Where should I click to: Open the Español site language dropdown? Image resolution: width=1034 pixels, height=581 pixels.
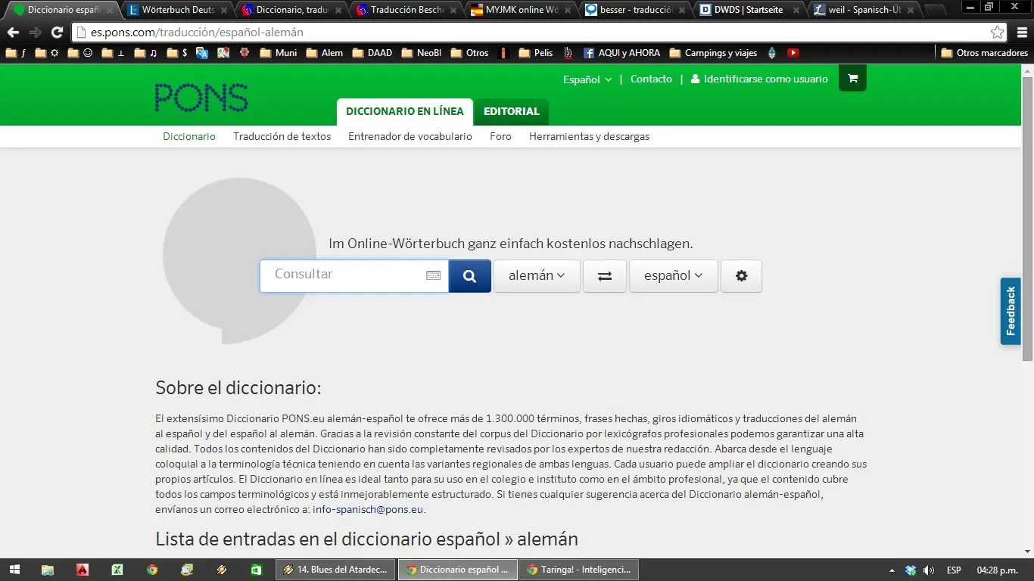coord(587,79)
